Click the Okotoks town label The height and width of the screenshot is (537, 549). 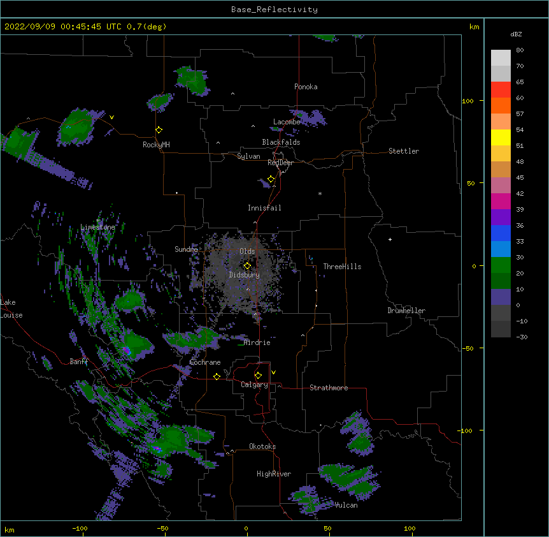(262, 446)
